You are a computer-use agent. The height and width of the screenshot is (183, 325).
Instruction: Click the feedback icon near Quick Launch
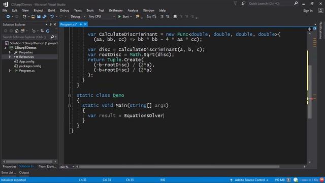click(x=243, y=4)
